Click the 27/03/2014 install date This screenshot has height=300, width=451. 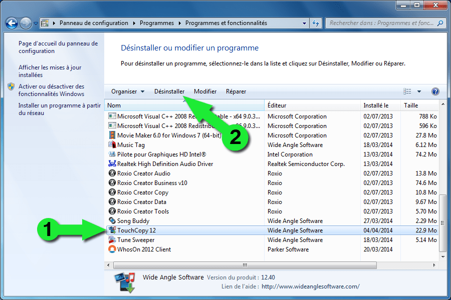[x=378, y=221]
